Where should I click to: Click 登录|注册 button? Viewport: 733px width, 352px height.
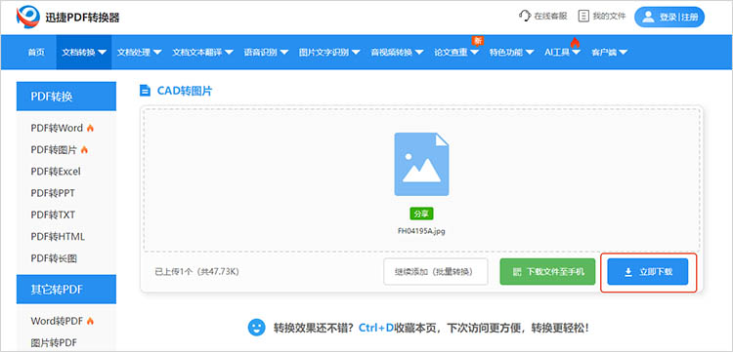point(668,17)
